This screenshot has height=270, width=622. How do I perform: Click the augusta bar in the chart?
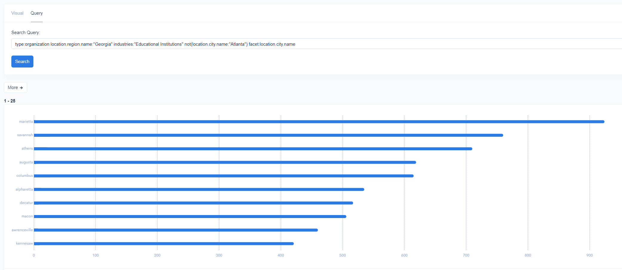click(225, 162)
